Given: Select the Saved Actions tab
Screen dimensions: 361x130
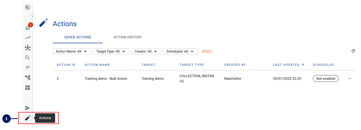Looking at the screenshot, I should (78, 37).
